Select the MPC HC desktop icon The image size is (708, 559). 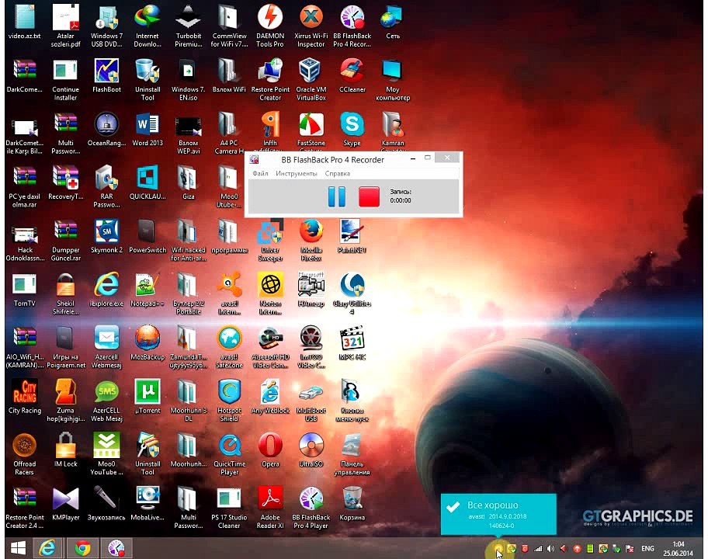352,343
